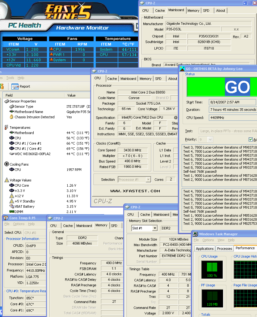Click the Temperatures thermometer icon
The width and height of the screenshot is (257, 317).
coord(6,127)
